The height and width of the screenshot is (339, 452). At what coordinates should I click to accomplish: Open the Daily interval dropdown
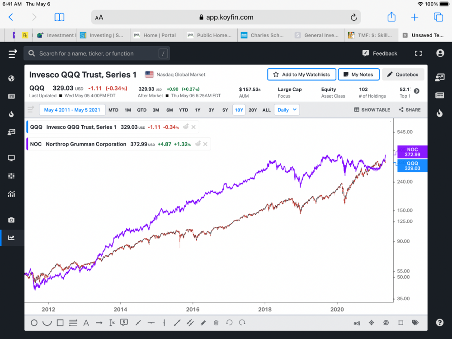(x=287, y=110)
